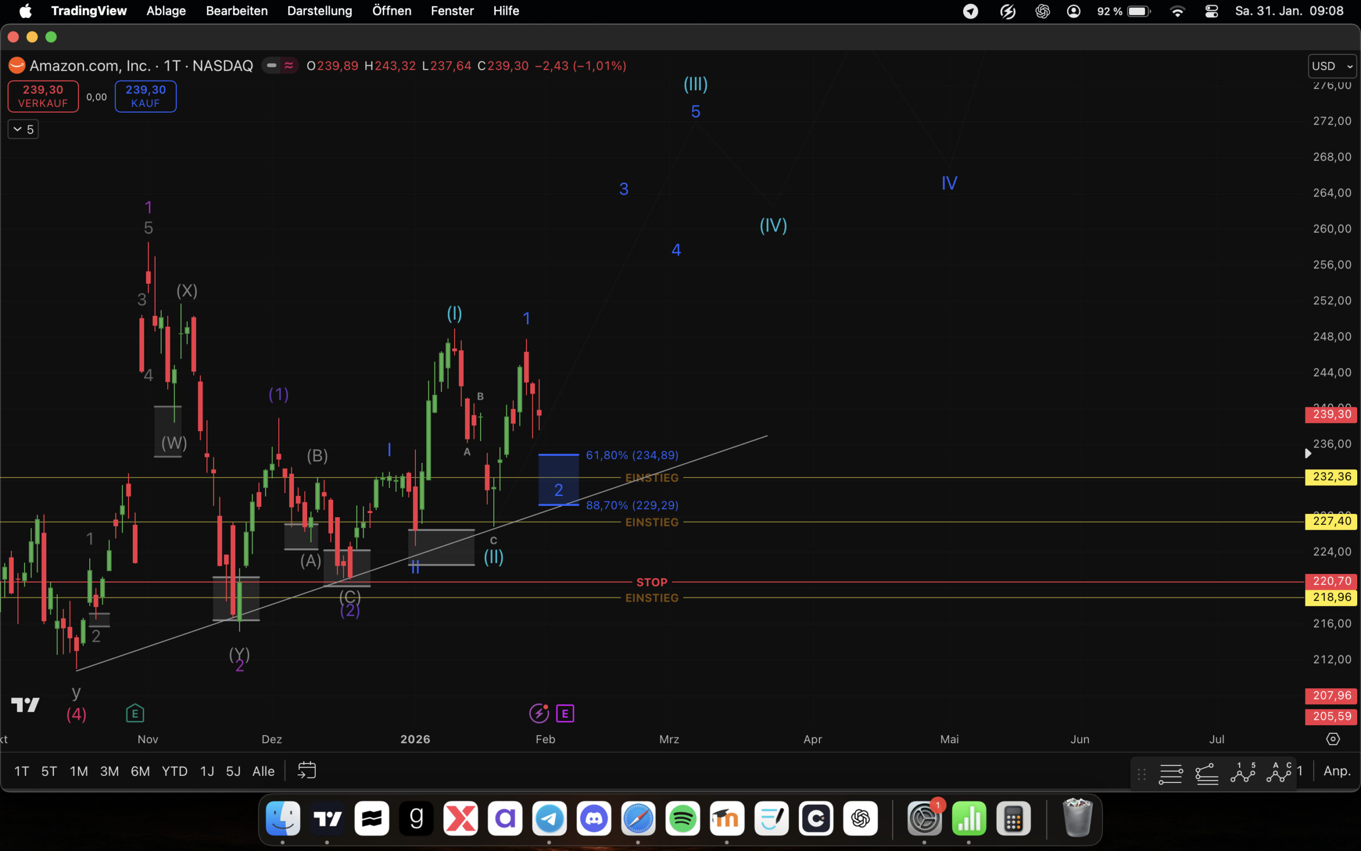Select the 6M time range

coord(140,771)
